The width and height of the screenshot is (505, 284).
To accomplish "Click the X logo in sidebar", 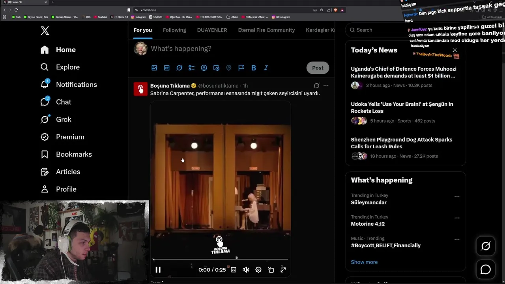I will (45, 31).
